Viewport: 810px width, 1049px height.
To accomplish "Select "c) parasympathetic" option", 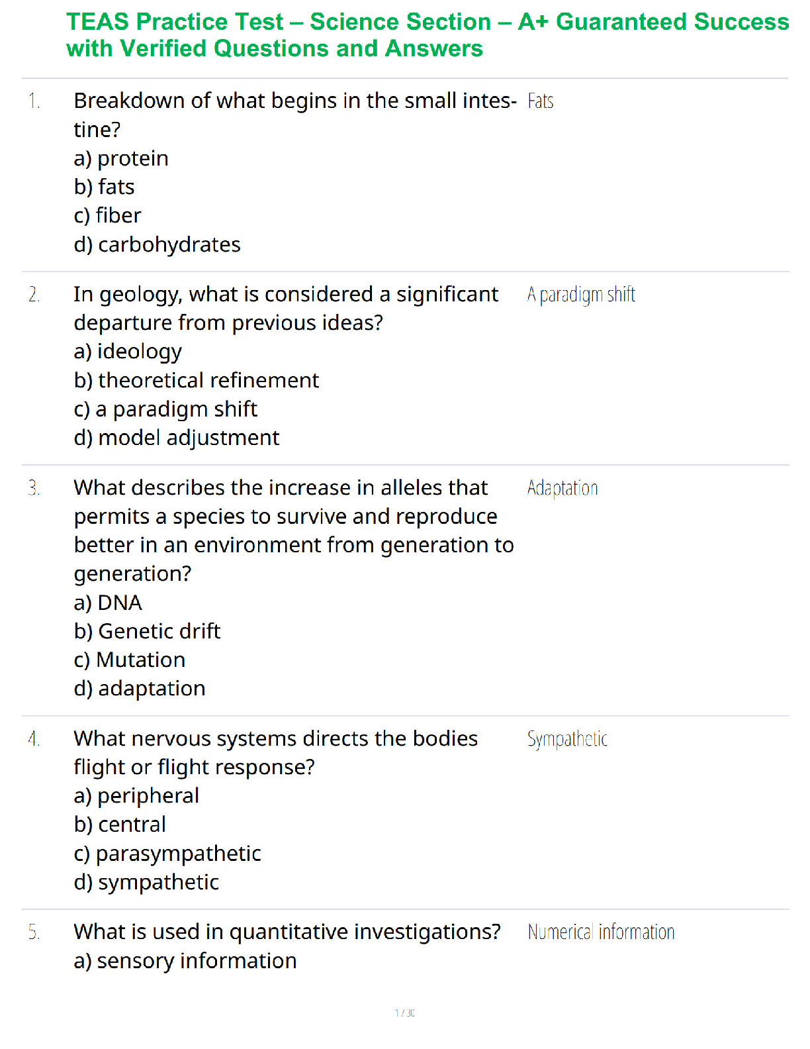I will click(x=167, y=854).
